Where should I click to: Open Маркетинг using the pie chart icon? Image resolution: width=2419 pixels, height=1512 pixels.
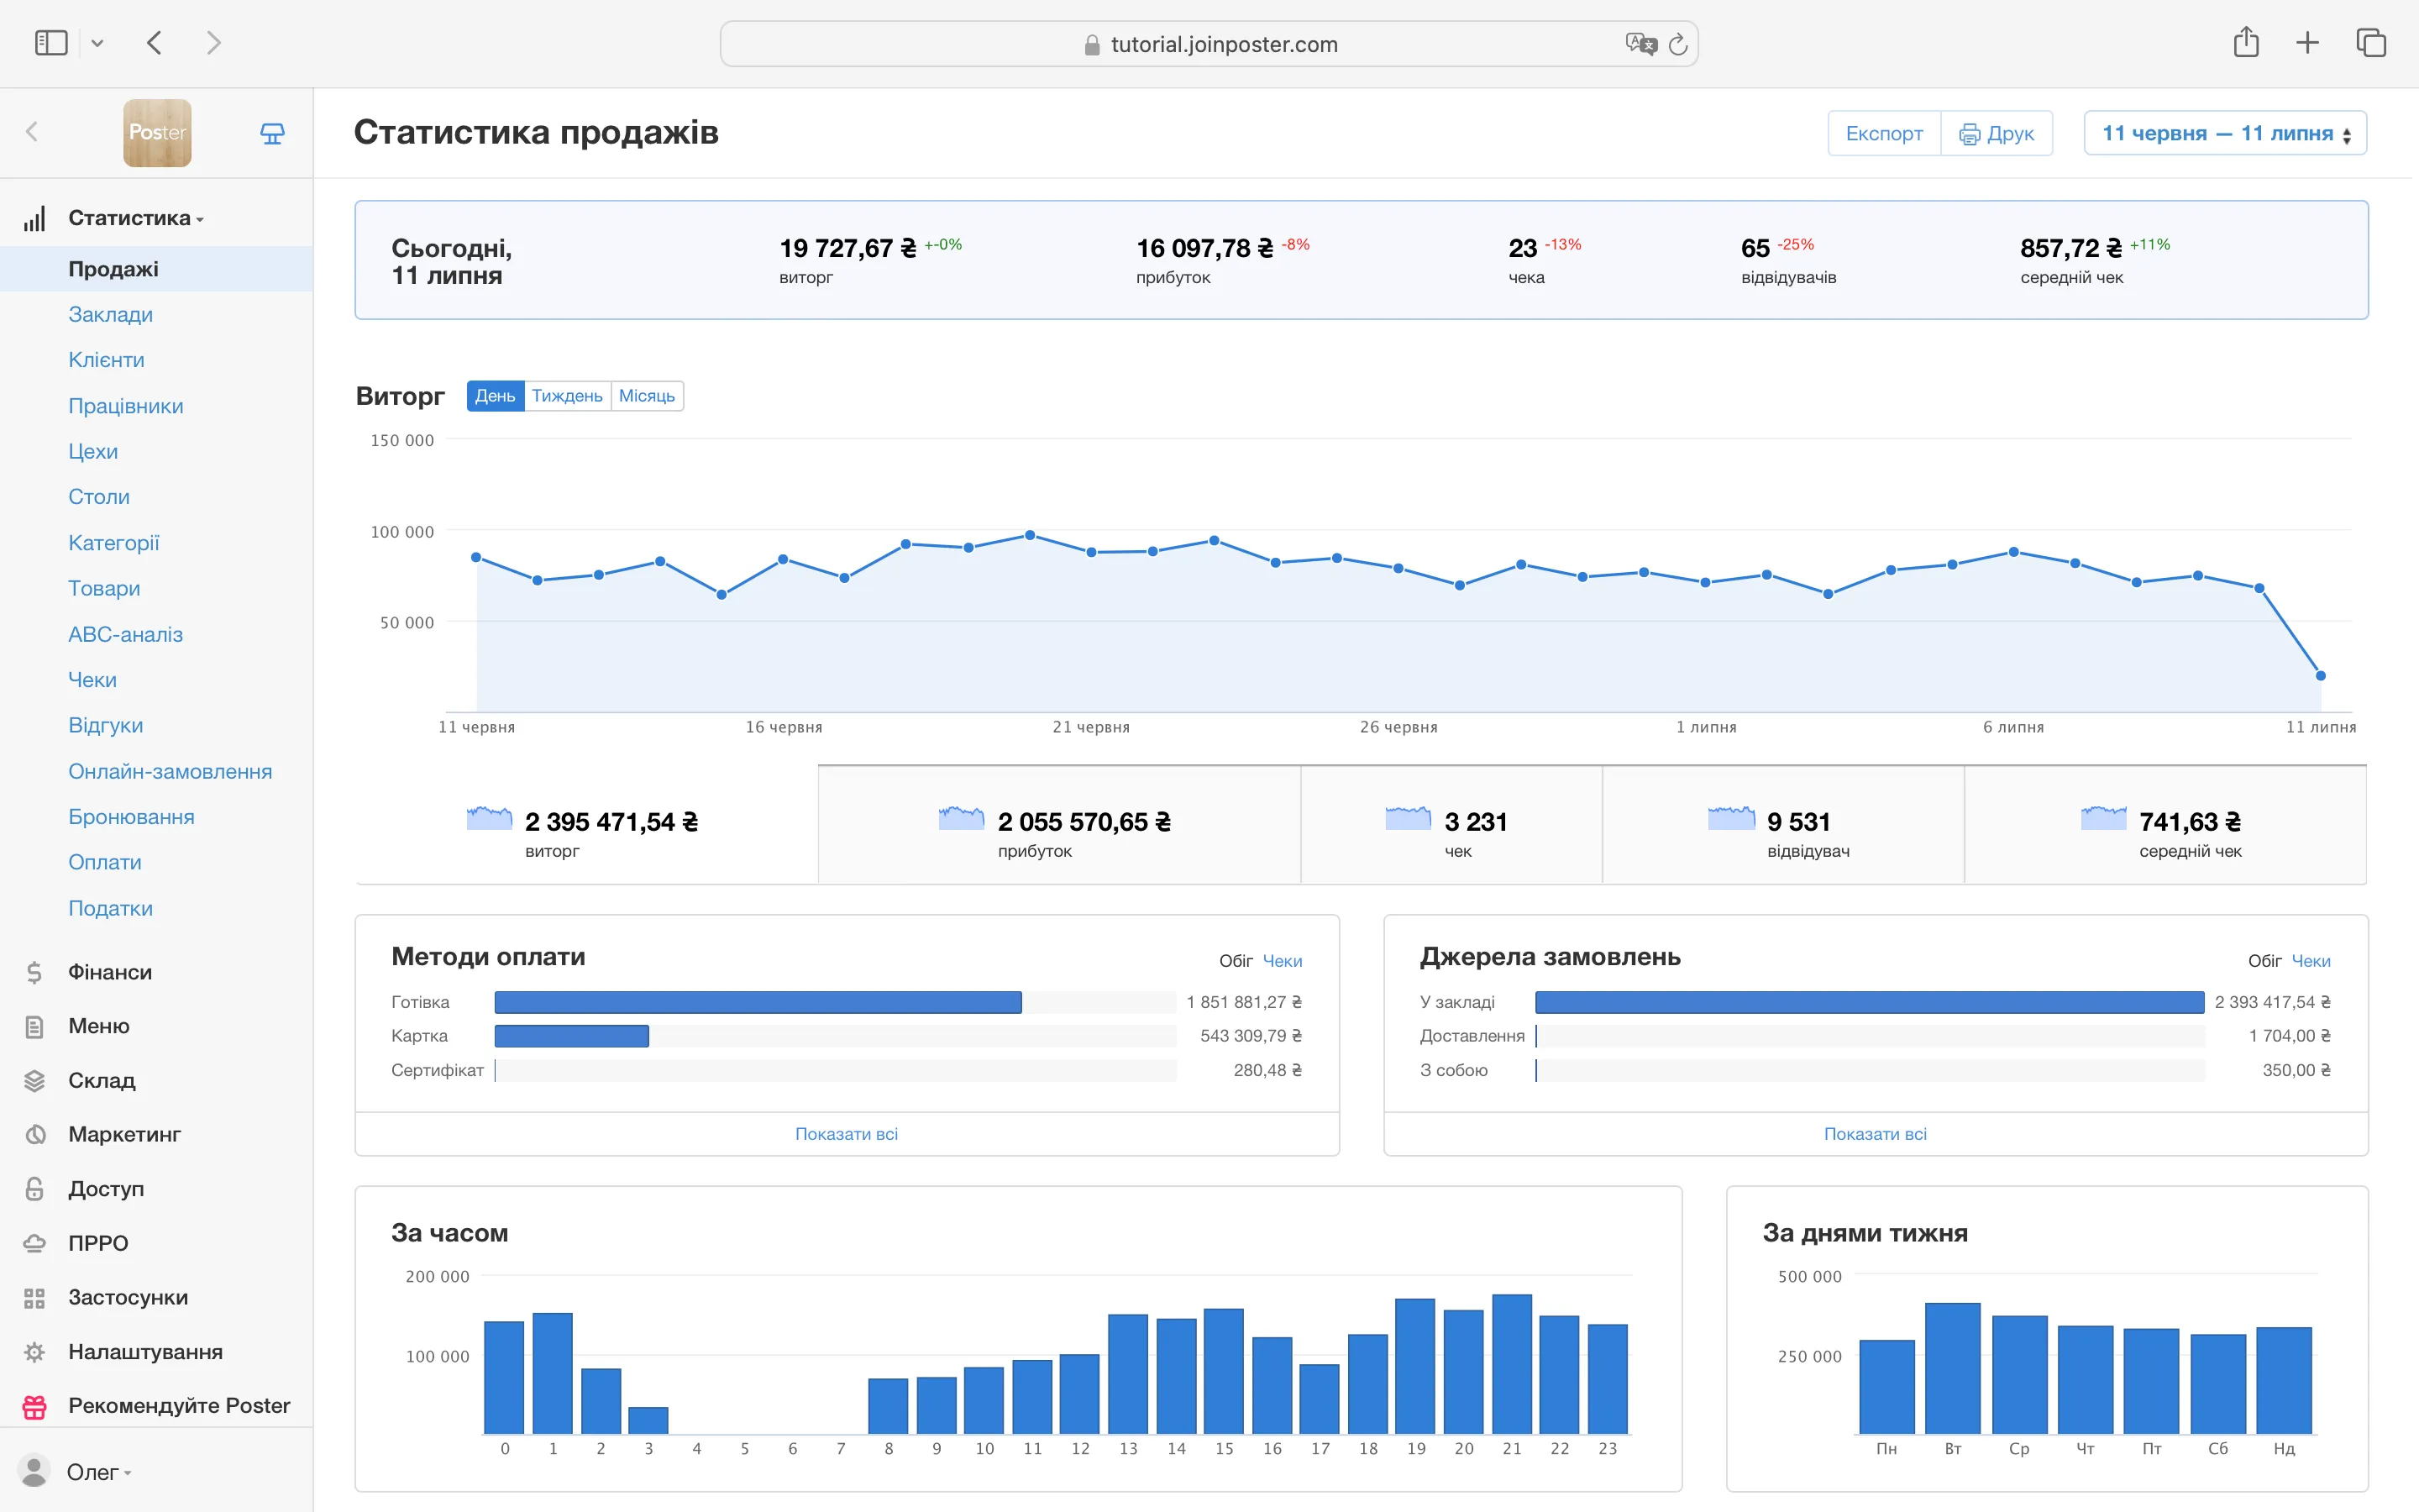click(34, 1134)
